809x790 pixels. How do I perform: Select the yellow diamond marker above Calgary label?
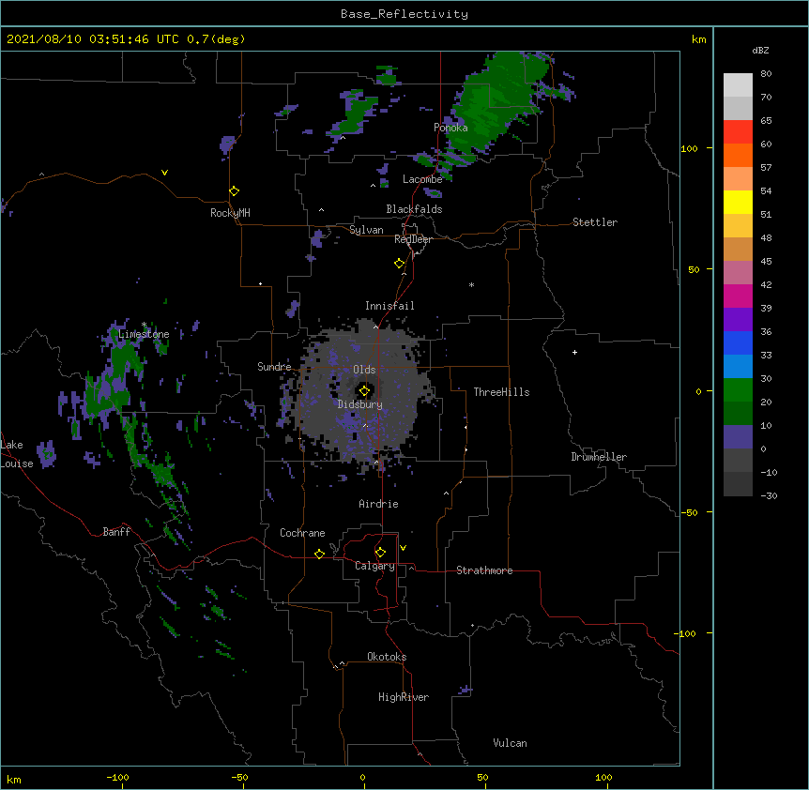380,553
